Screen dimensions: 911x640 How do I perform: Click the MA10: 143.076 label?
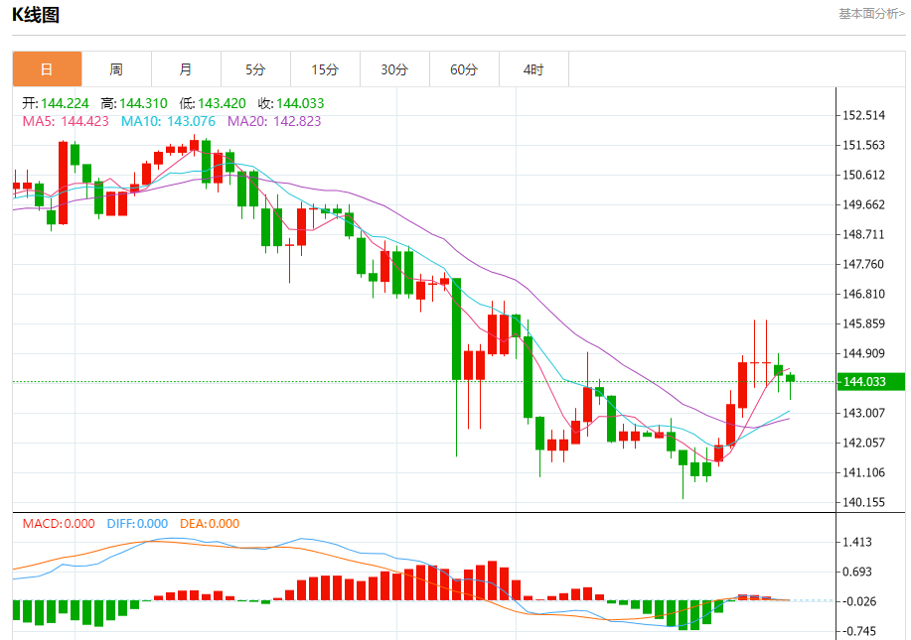[x=168, y=121]
